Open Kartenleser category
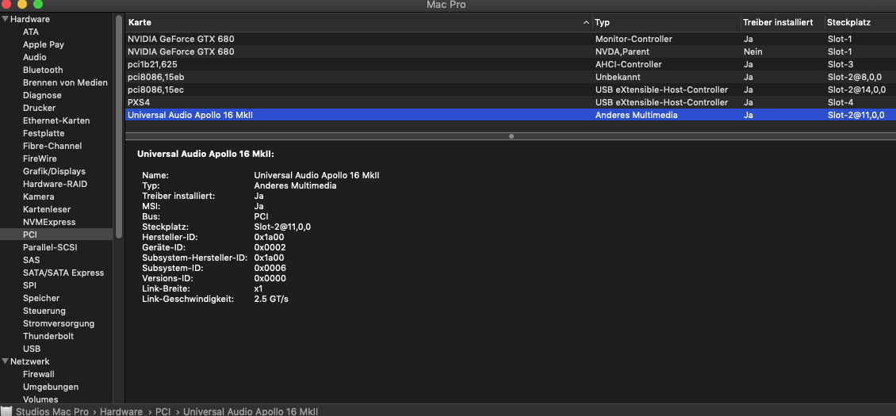 coord(46,209)
